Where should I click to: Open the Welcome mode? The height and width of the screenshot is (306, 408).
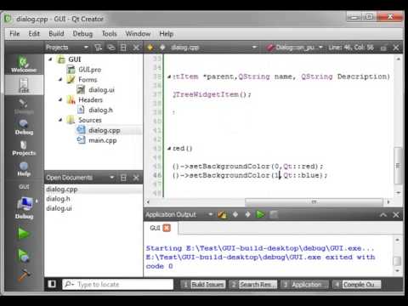coord(24,65)
